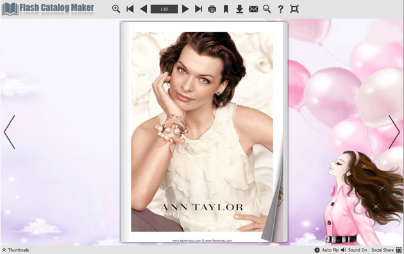
Task: Expand the Thumbnails panel
Action: pyautogui.click(x=16, y=250)
